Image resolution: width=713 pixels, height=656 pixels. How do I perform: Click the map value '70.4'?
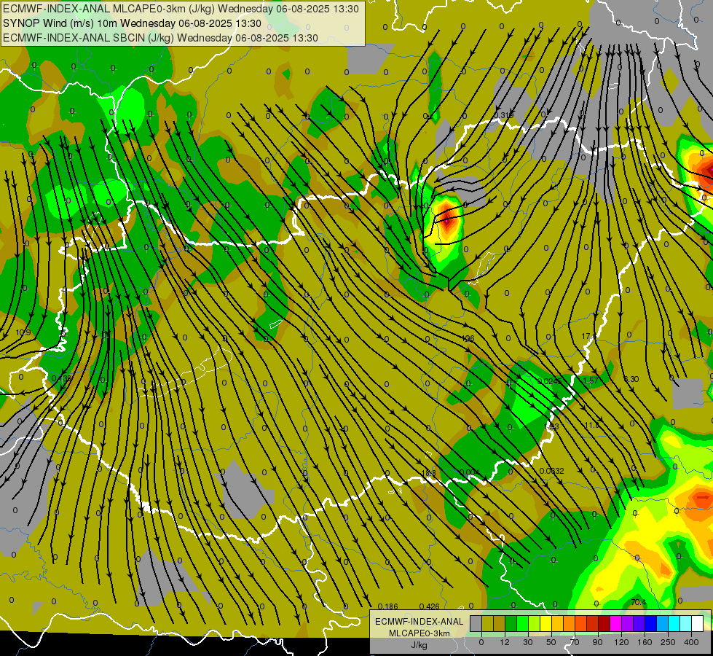coord(639,602)
